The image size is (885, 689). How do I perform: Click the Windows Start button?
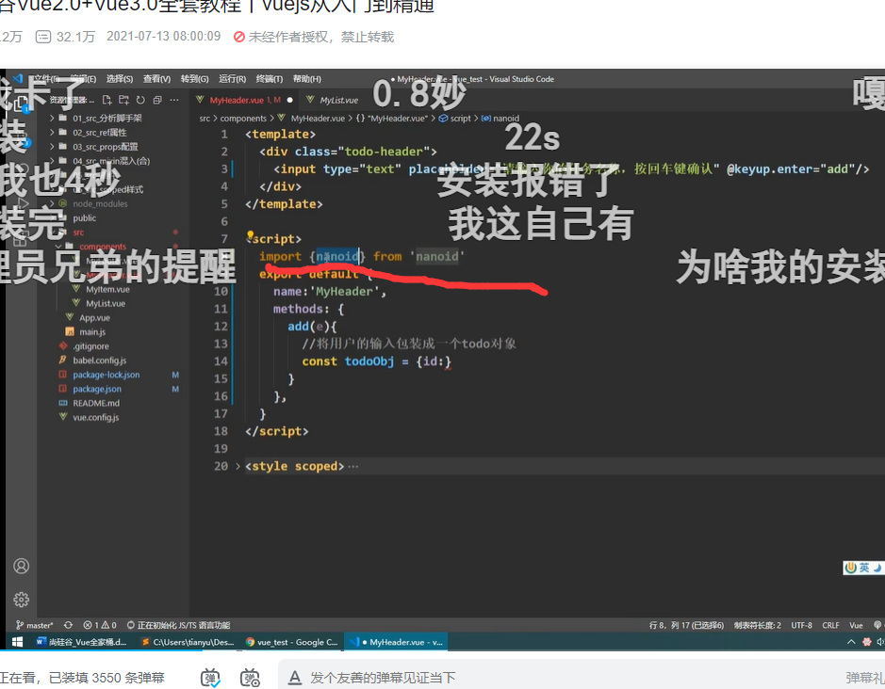pyautogui.click(x=18, y=642)
